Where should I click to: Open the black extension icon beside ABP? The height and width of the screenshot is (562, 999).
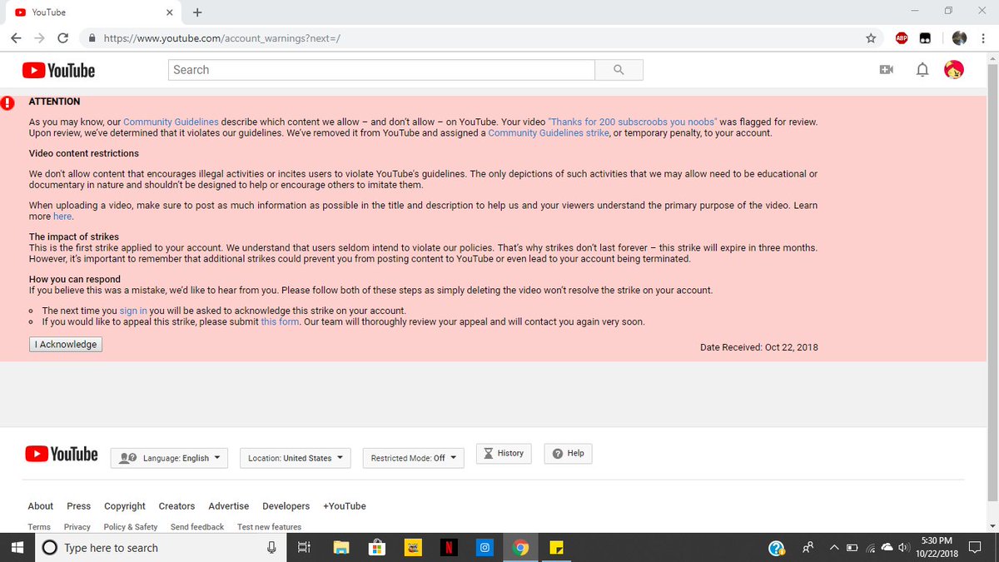click(x=925, y=37)
